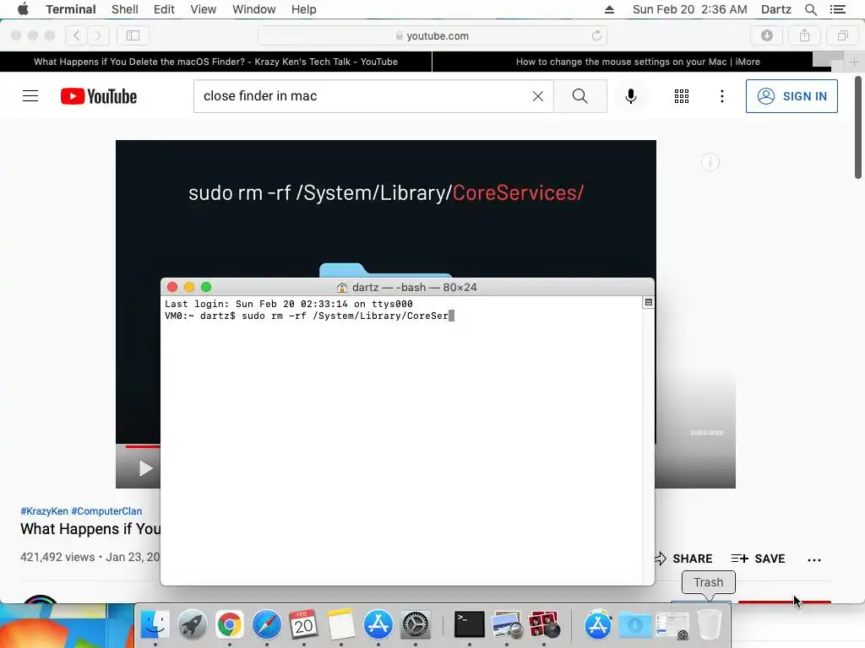Open the Help menu
The width and height of the screenshot is (865, 648).
tap(303, 9)
